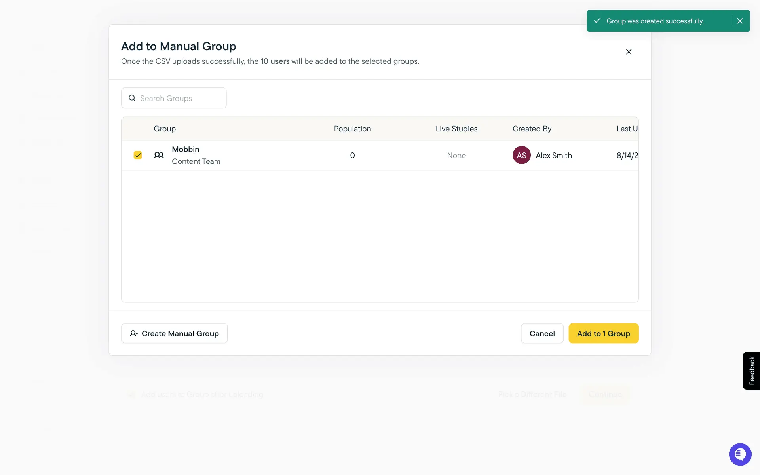760x475 pixels.
Task: Sort by Population column header
Action: [352, 129]
